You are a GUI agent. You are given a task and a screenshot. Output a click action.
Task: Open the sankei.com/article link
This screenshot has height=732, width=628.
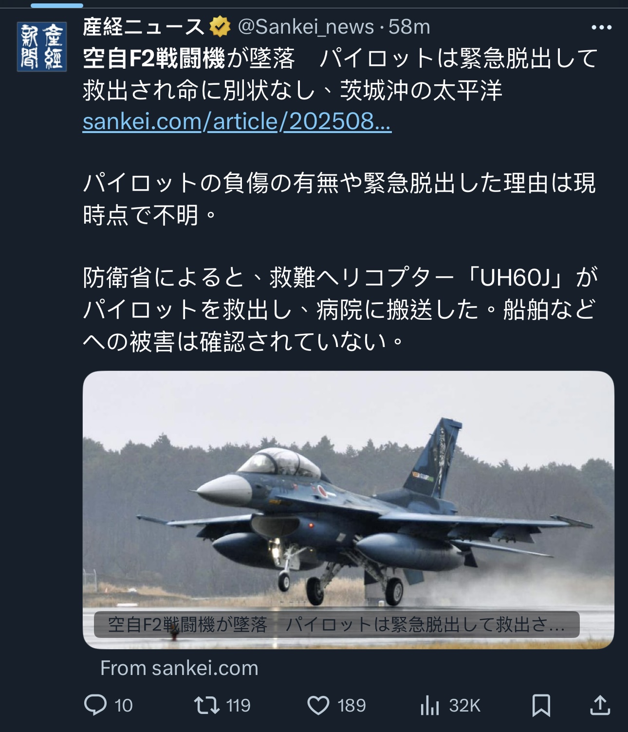point(237,121)
